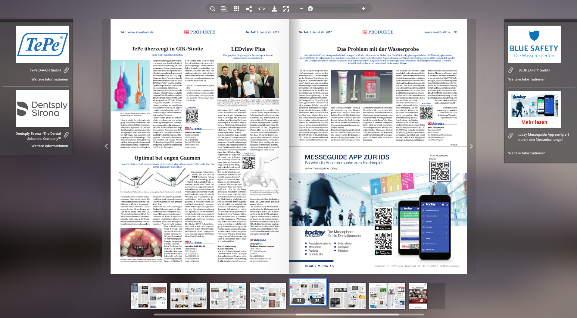Open Weitere Informationen under Dentsply Sirona
The width and height of the screenshot is (577, 318).
50,146
